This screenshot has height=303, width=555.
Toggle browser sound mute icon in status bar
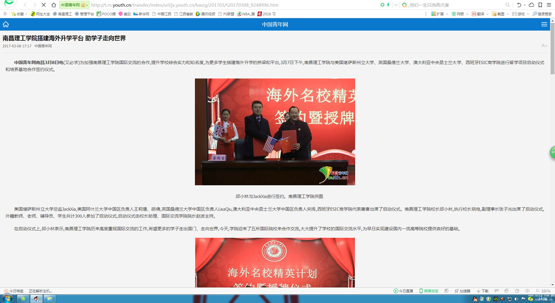coord(527,291)
